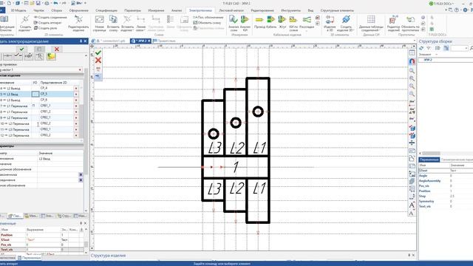Viewport: 473px width, 266px height.
Task: Collapse the left panel section chevron
Action: pyautogui.click(x=86, y=56)
